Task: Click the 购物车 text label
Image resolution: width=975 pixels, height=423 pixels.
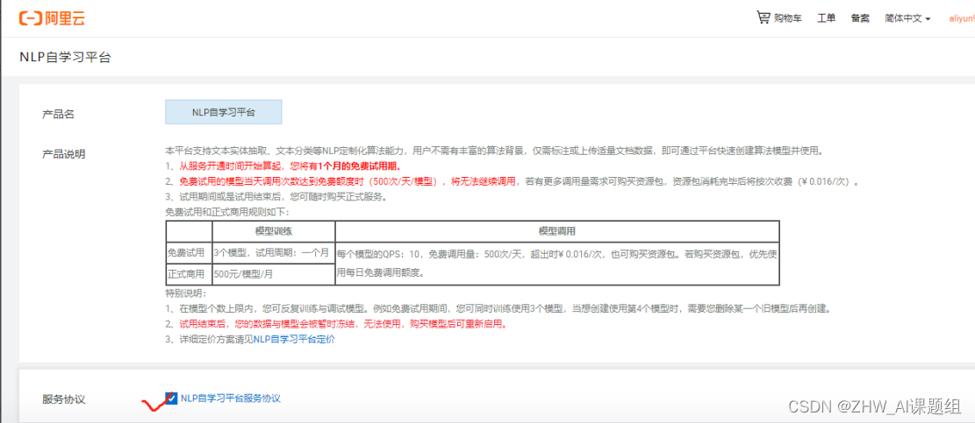Action: tap(788, 18)
